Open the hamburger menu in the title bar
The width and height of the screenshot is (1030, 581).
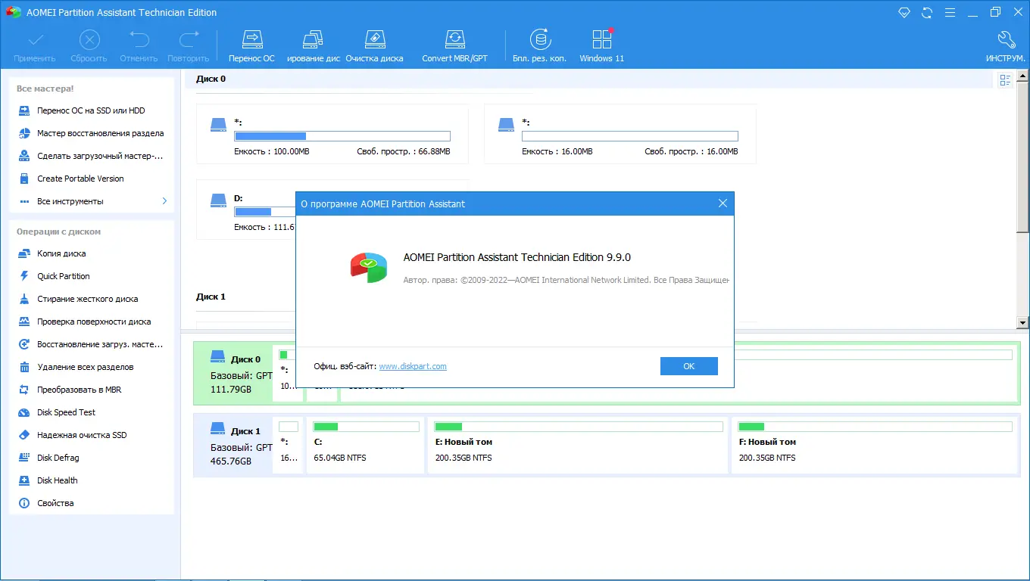click(x=950, y=12)
